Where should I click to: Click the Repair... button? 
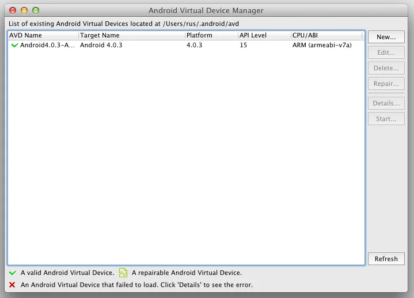[386, 84]
